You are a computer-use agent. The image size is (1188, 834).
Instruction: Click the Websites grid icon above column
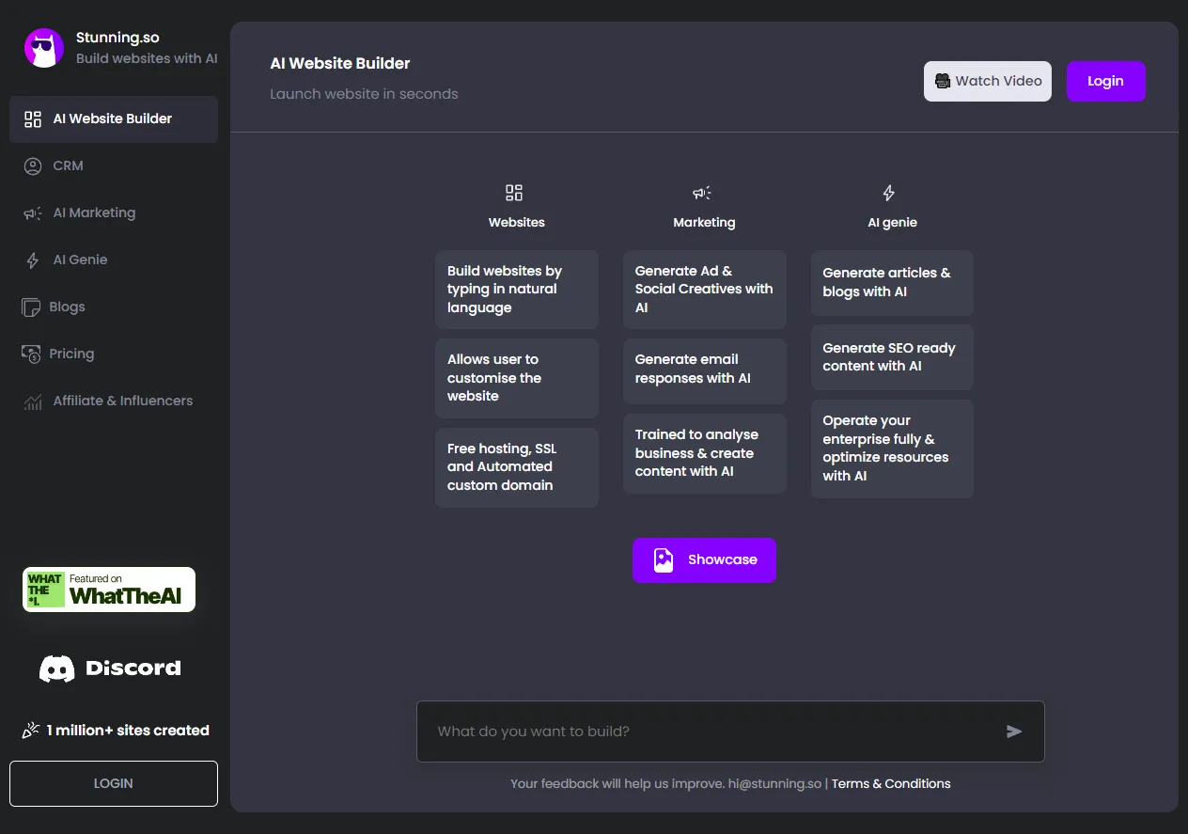[x=514, y=193]
